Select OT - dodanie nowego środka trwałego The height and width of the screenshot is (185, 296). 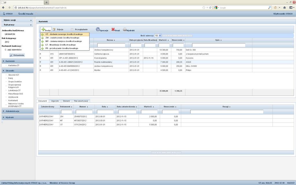point(65,34)
